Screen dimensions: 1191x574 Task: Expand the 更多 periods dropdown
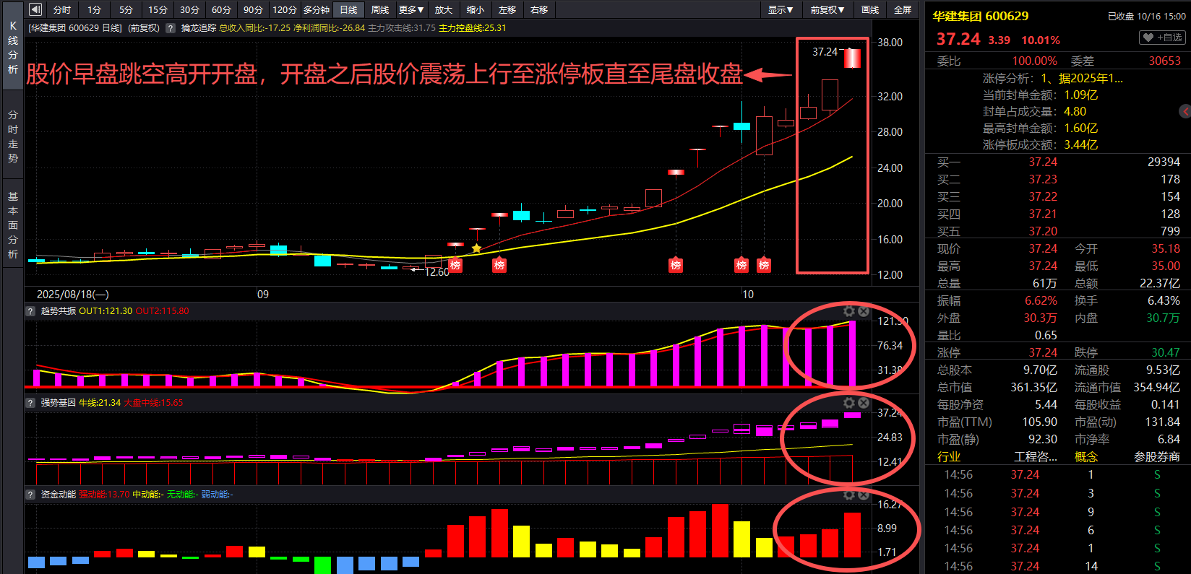[411, 9]
